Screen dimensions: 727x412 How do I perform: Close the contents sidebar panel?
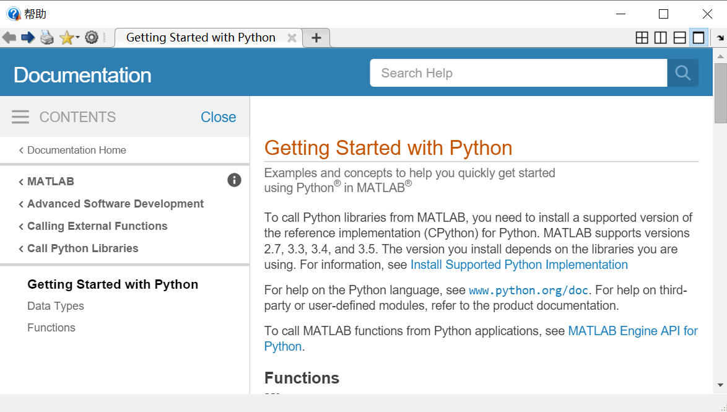218,116
